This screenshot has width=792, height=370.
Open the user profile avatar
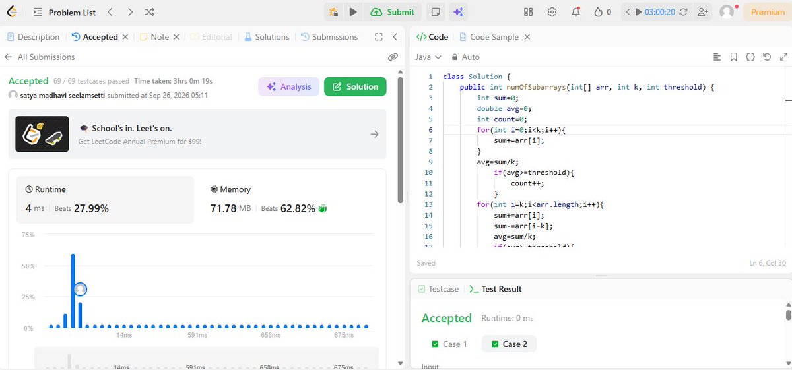[727, 12]
